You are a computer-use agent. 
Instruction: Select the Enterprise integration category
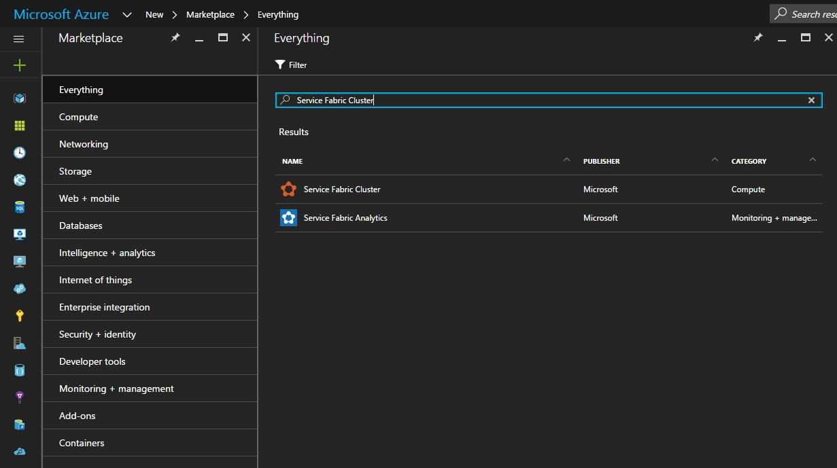click(x=150, y=307)
